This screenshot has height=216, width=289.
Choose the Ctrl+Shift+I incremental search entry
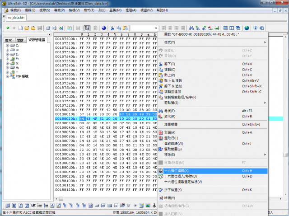point(213,125)
